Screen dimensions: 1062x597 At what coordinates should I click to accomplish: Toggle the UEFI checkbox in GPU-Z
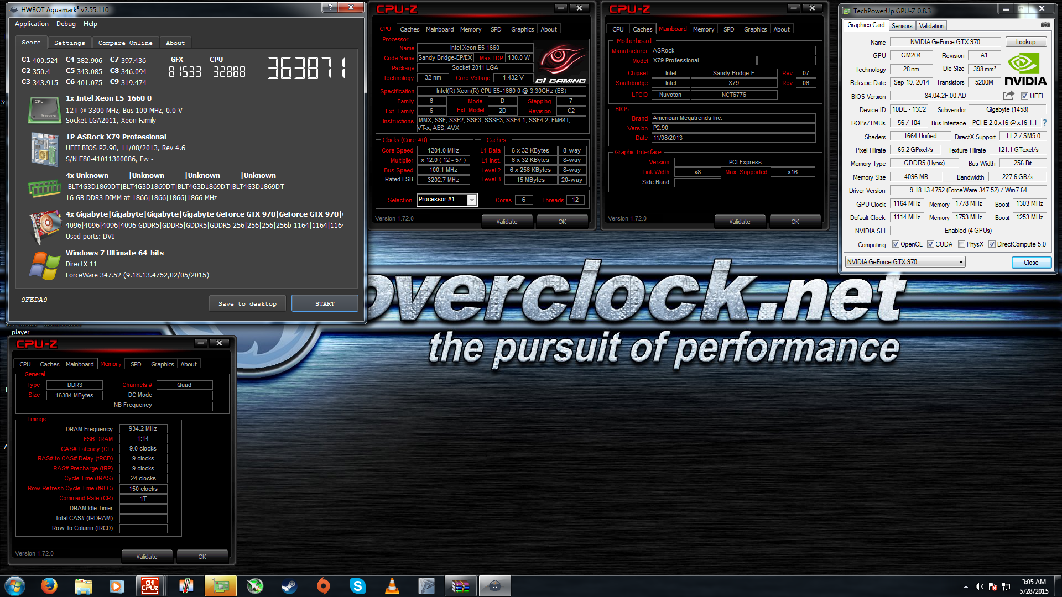[x=1024, y=96]
